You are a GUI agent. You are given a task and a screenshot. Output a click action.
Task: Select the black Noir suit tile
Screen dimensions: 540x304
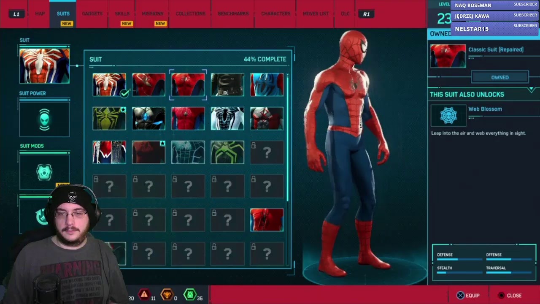point(227,84)
